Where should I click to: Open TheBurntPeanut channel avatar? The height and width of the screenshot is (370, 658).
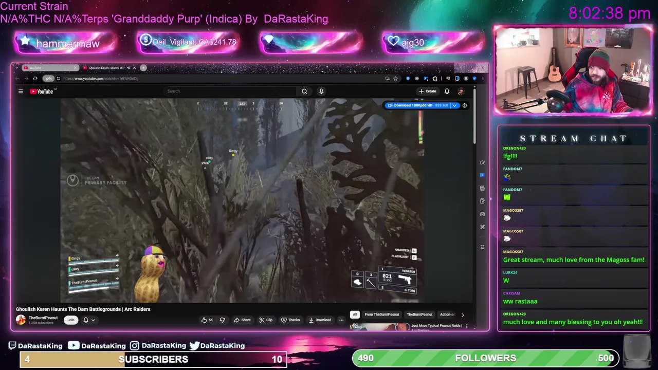pyautogui.click(x=21, y=320)
